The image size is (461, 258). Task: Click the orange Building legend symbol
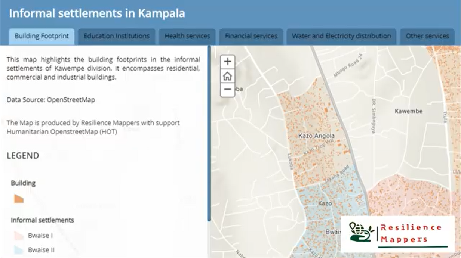tap(19, 198)
